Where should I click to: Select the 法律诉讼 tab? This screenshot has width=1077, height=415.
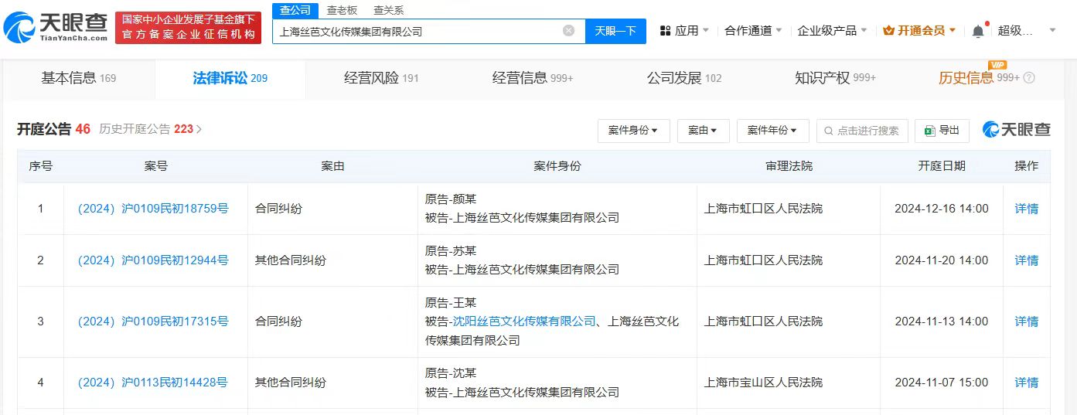point(230,78)
